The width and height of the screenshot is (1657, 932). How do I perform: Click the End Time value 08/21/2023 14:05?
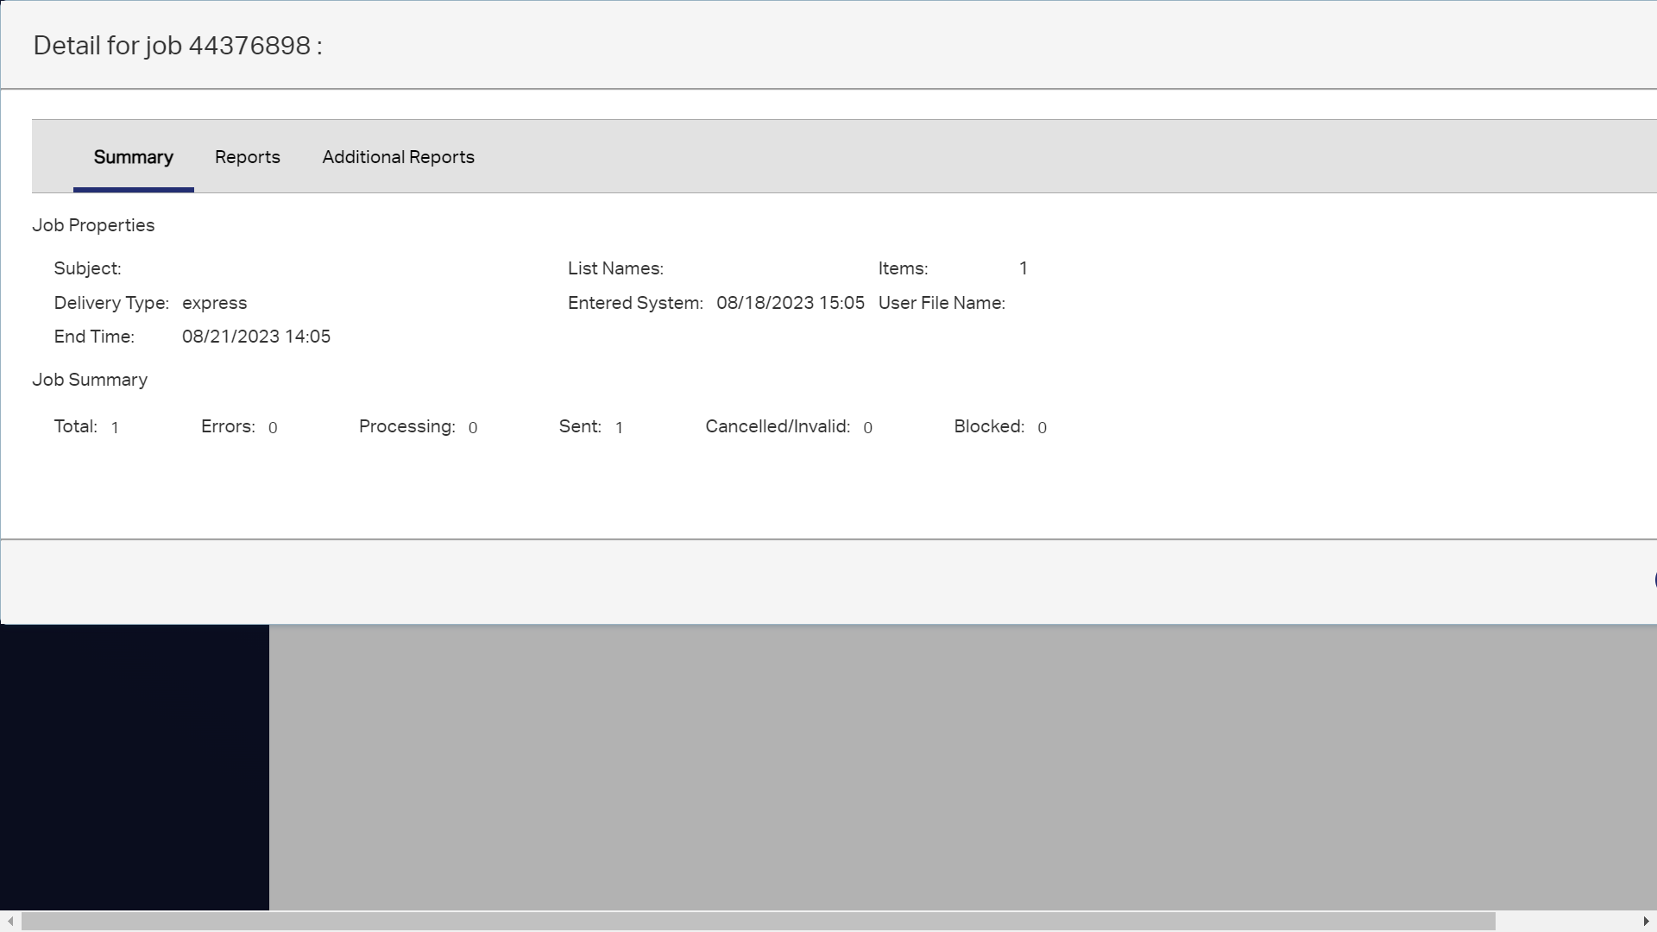point(255,337)
